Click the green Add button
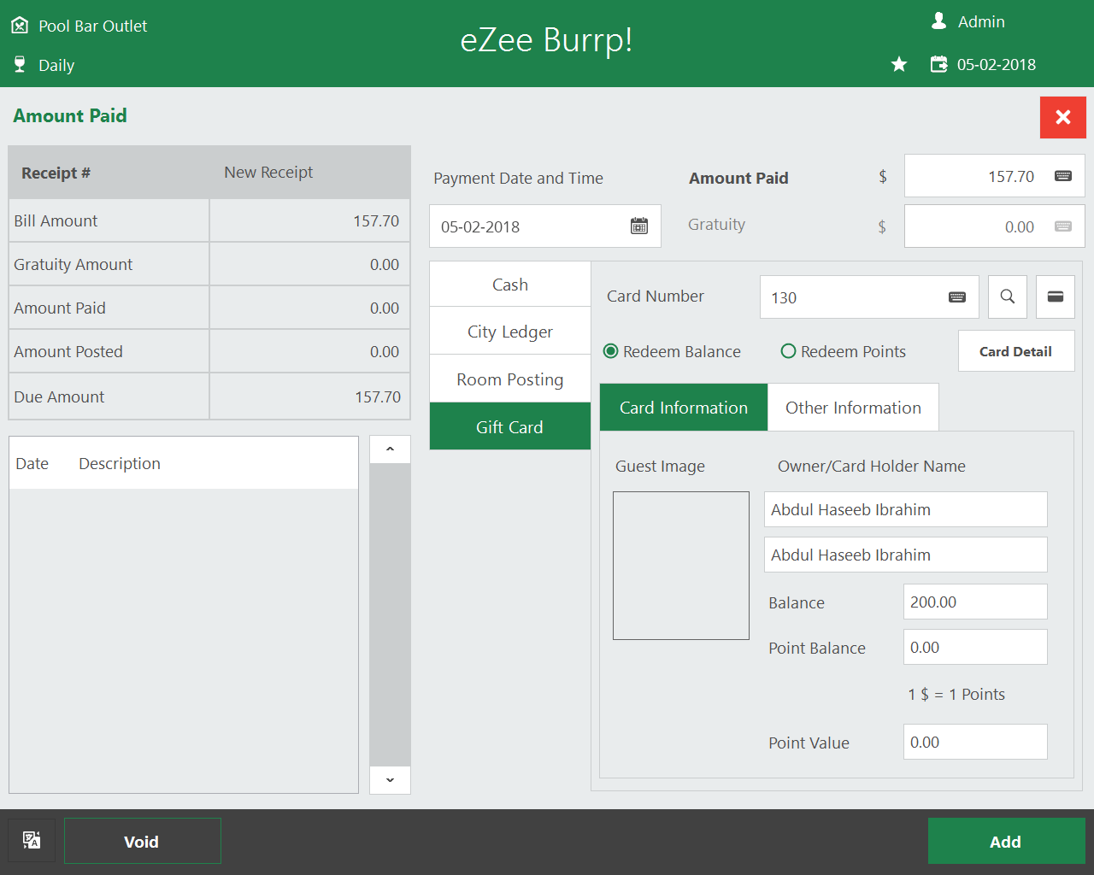The height and width of the screenshot is (875, 1094). 1007,841
